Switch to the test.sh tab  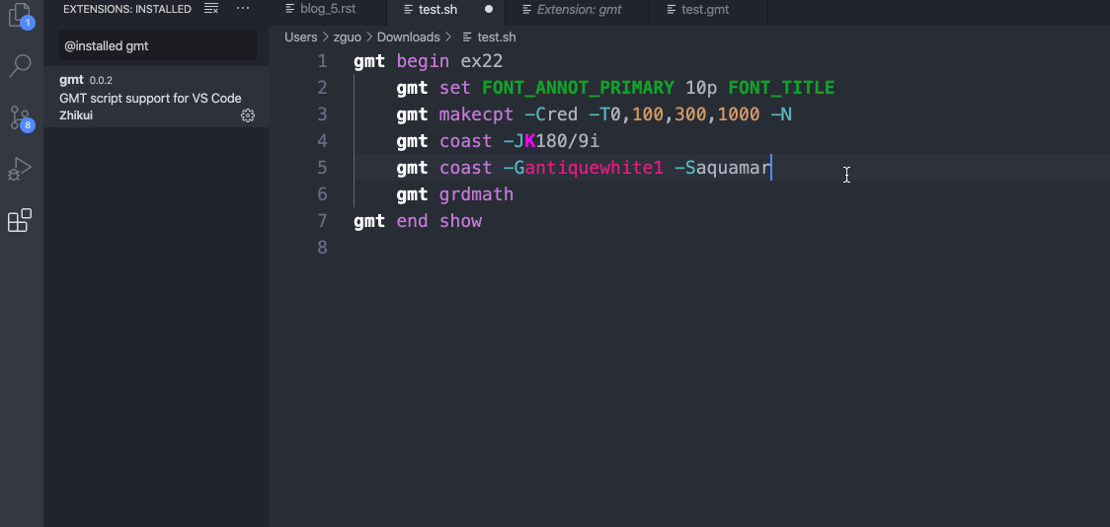[x=446, y=9]
